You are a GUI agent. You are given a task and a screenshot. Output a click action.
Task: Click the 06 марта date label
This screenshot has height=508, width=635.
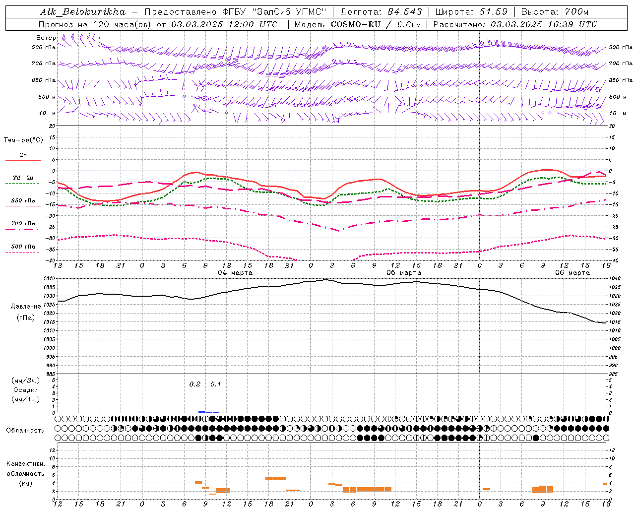click(572, 273)
